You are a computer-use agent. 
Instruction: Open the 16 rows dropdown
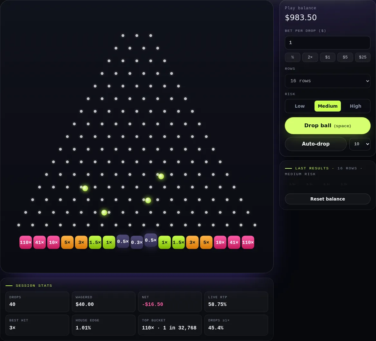[x=327, y=81]
